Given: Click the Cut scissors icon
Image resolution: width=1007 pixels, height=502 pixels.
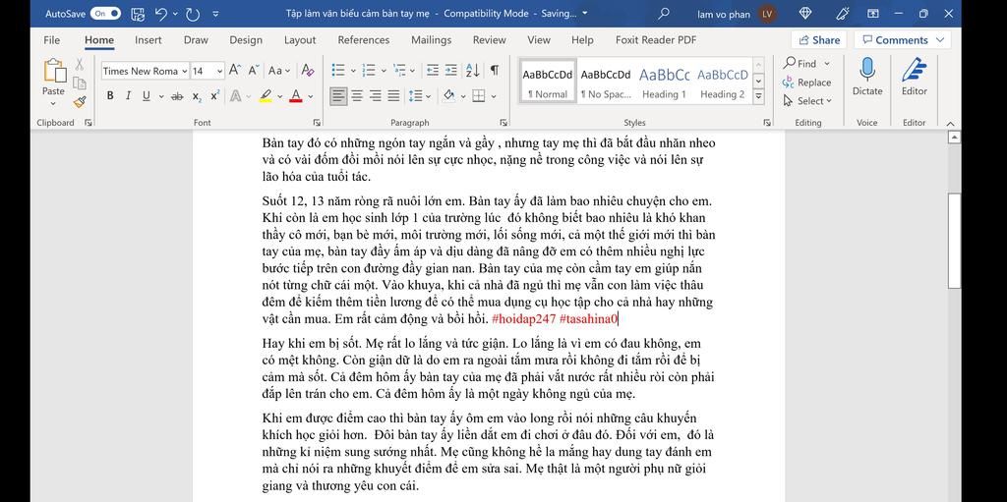Looking at the screenshot, I should coord(80,64).
